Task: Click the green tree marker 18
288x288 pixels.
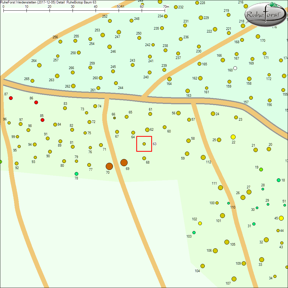Action: 278,180
